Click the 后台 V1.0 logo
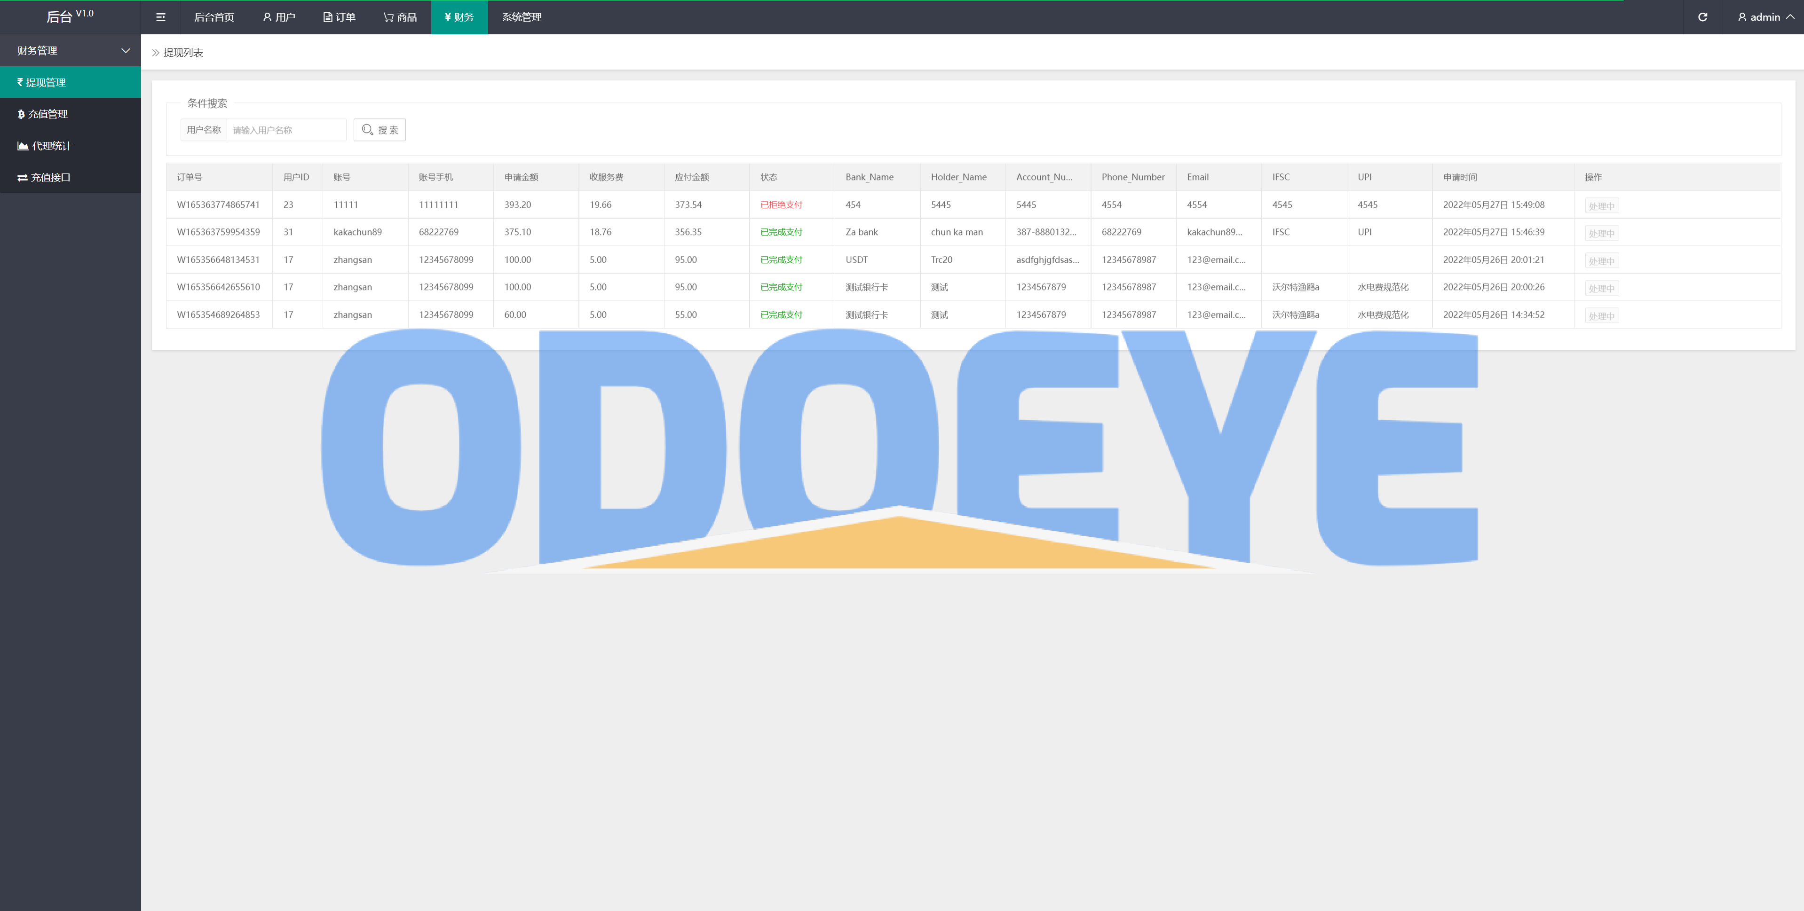Image resolution: width=1804 pixels, height=911 pixels. click(70, 16)
